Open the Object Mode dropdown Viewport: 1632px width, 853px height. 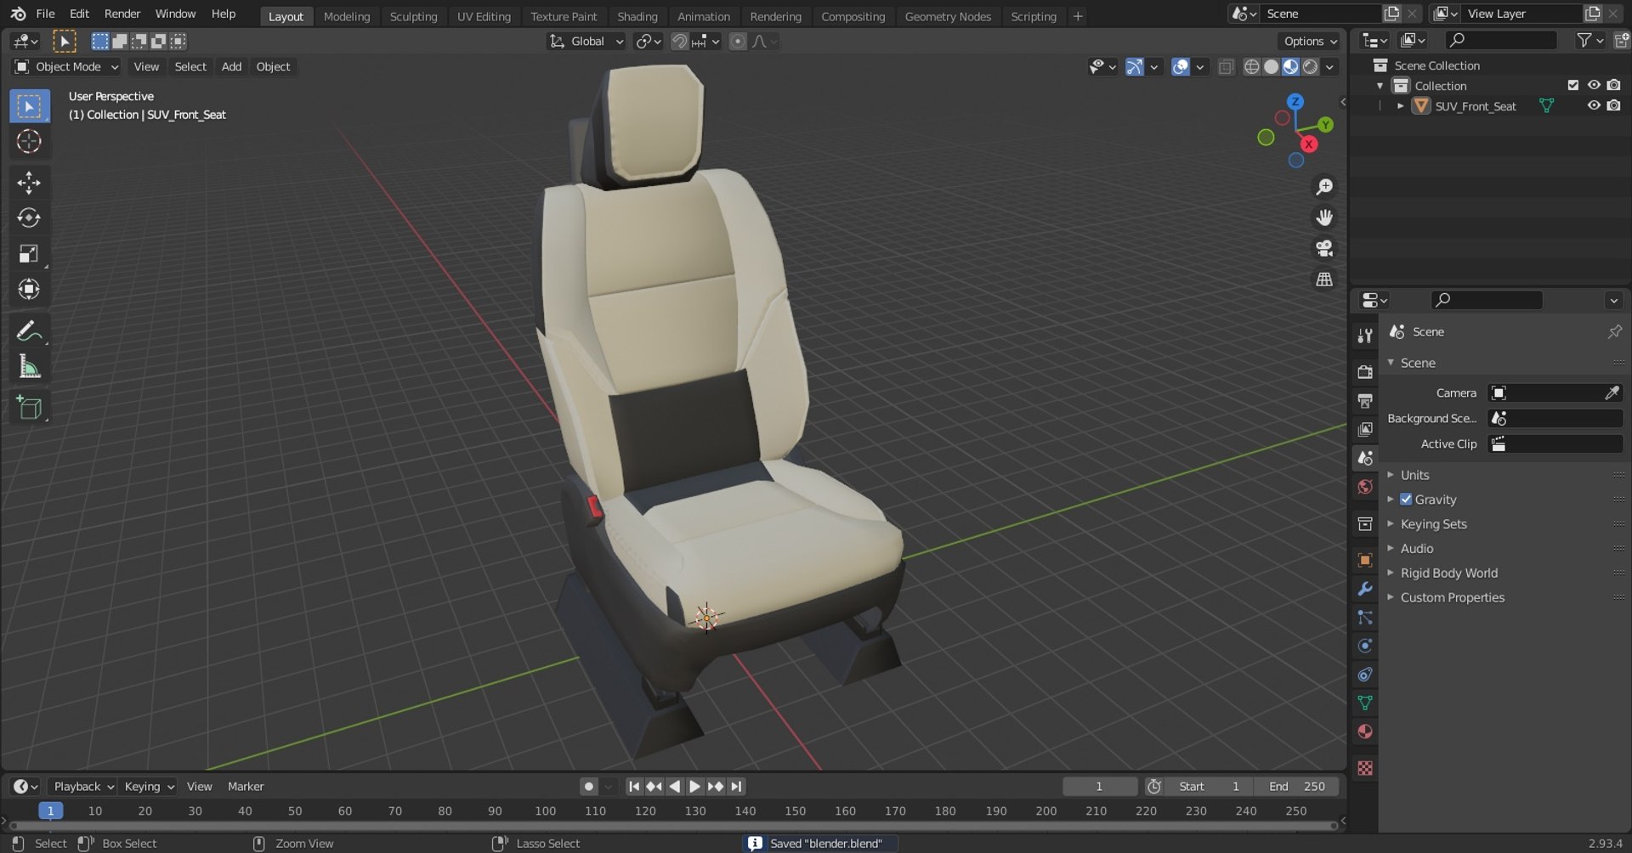click(x=66, y=66)
